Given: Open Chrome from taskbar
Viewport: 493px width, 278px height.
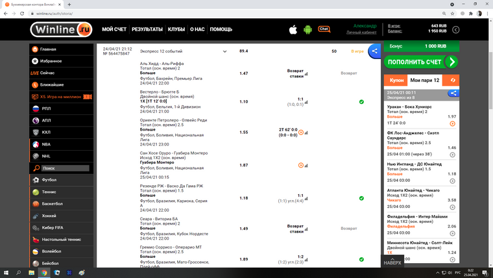Looking at the screenshot, I should [44, 273].
